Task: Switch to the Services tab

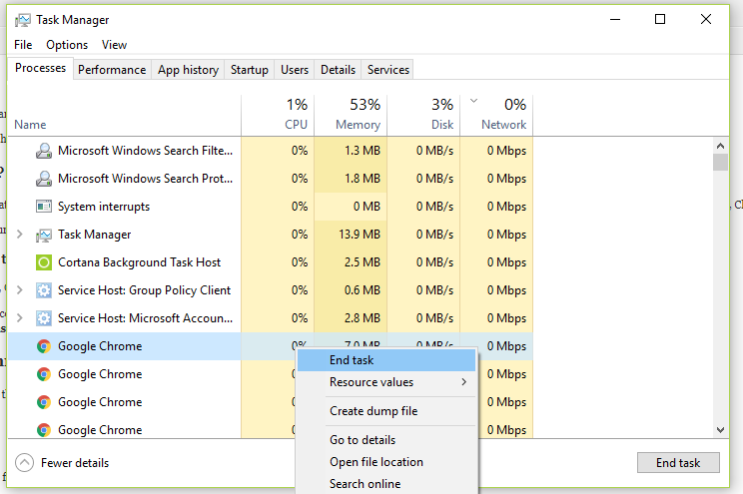Action: [388, 70]
